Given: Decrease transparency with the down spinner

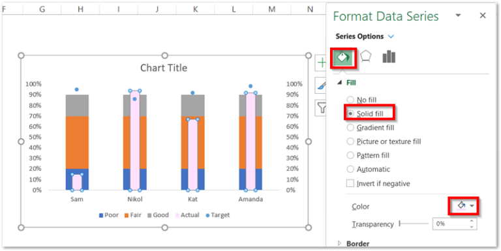Looking at the screenshot, I should [x=472, y=227].
